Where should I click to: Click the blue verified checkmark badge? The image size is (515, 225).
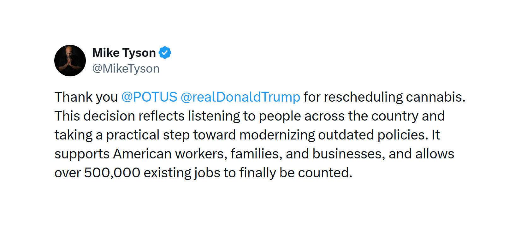tap(165, 53)
